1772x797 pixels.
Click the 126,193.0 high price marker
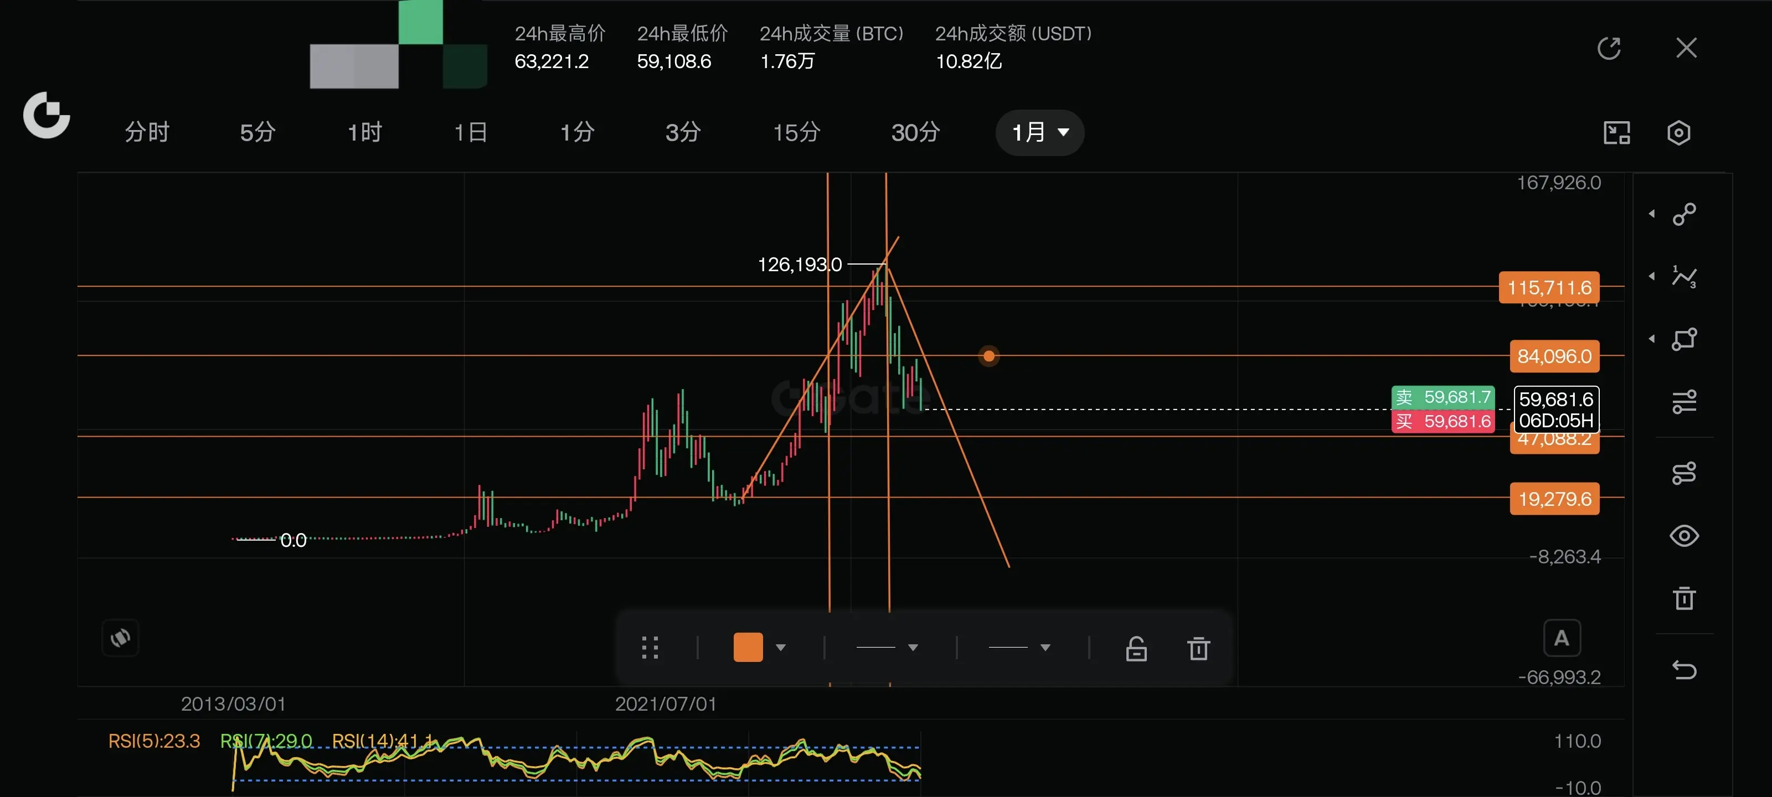tap(799, 265)
